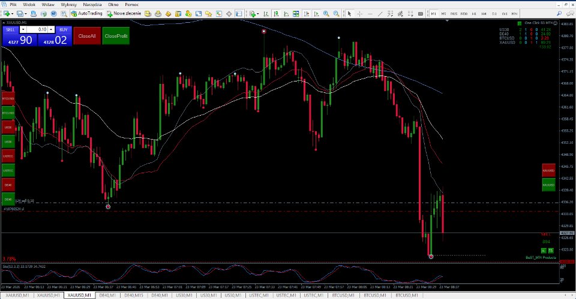Collapse the XAUUSD,M1 one-click trading panel arrow

coord(4,23)
